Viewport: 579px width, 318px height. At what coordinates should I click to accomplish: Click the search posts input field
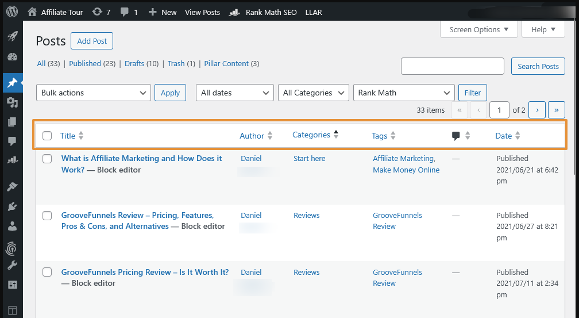pos(452,66)
